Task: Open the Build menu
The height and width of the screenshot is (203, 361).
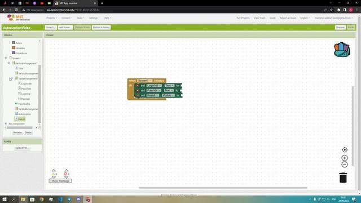Action: (81, 18)
